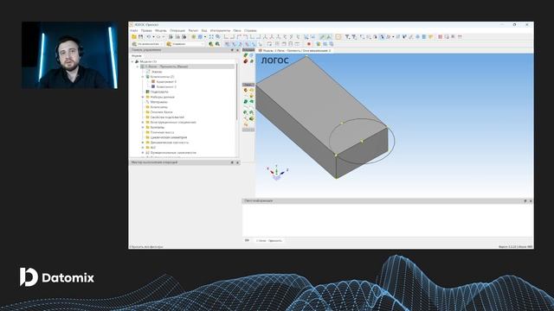Click the magnifier zoom icon in top toolbar

[x=217, y=36]
